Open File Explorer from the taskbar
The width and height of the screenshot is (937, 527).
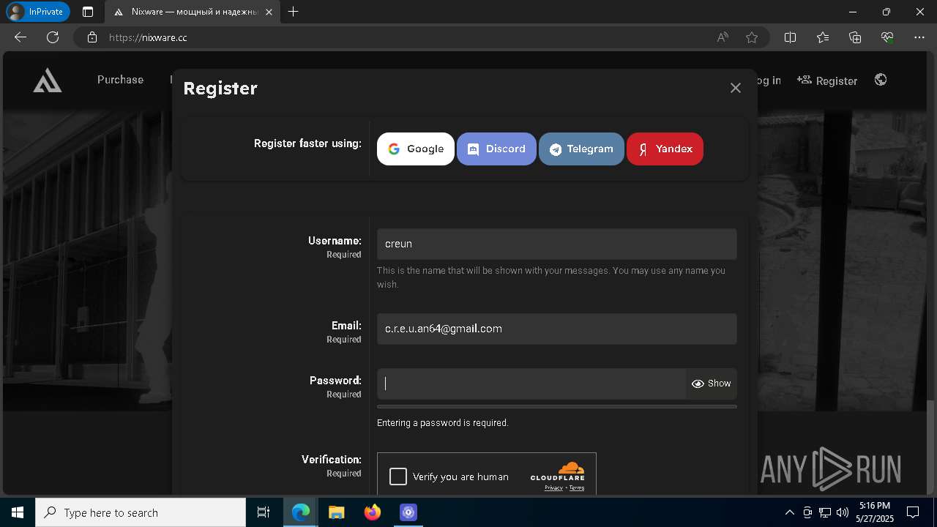point(337,512)
